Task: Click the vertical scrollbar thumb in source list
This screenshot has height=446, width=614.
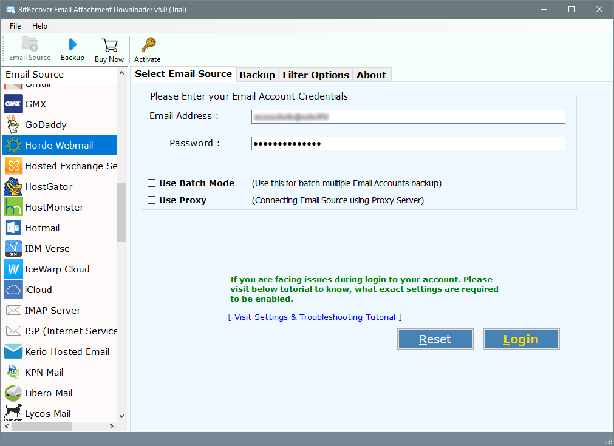Action: (122, 212)
